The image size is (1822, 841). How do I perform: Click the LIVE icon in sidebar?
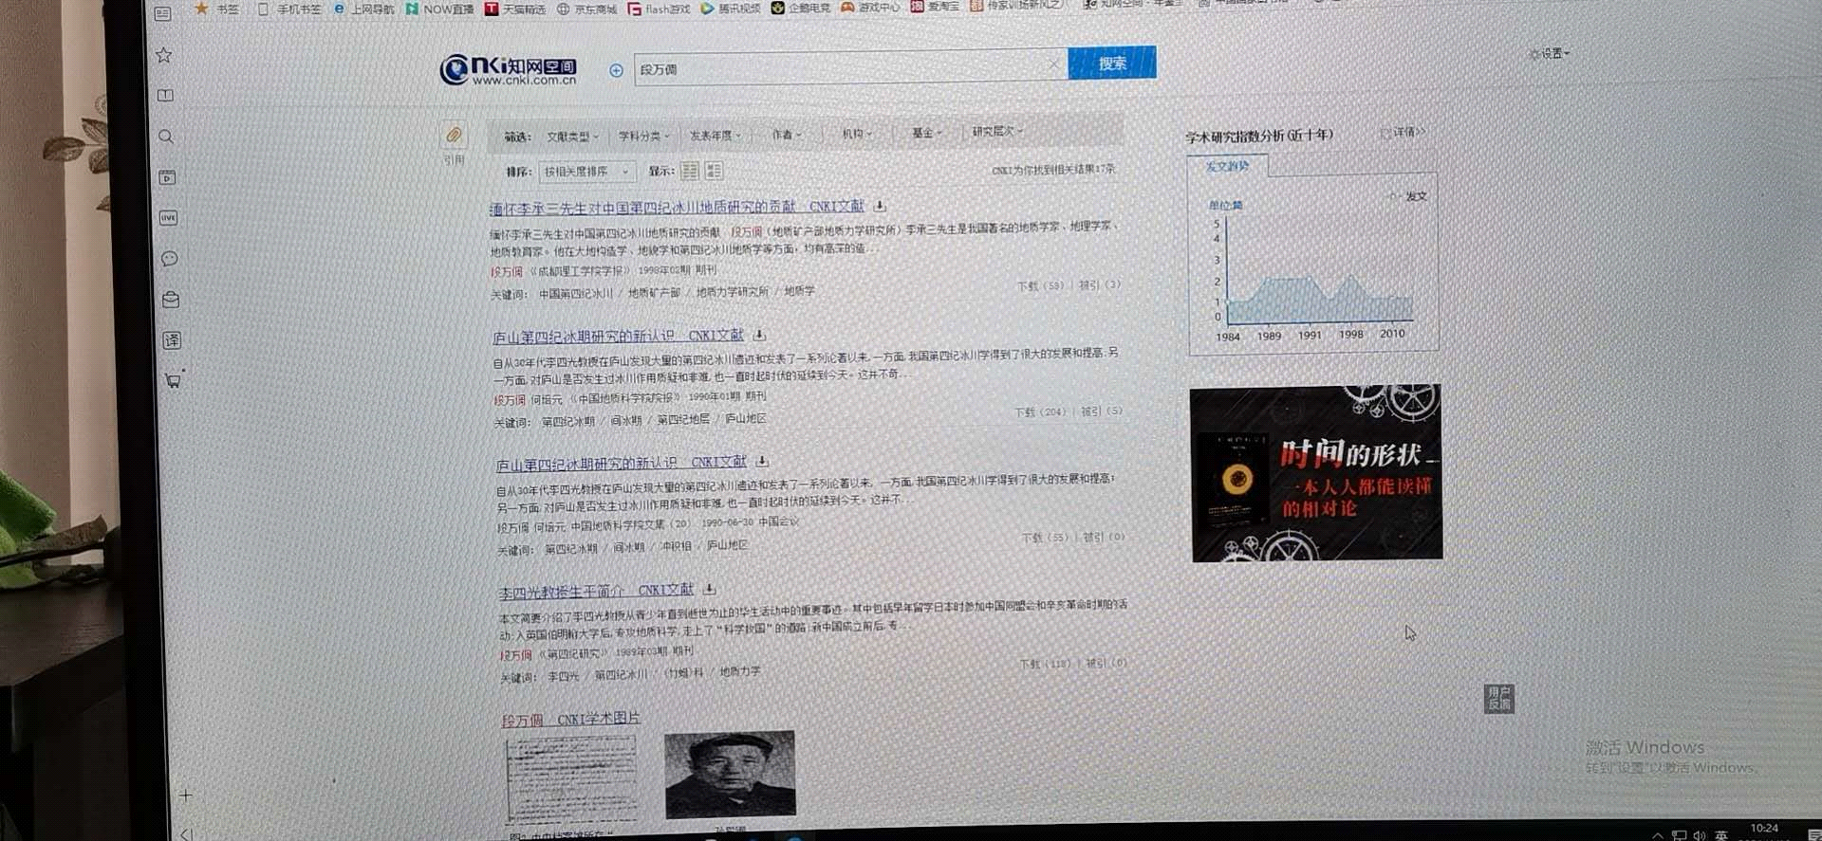pos(168,218)
